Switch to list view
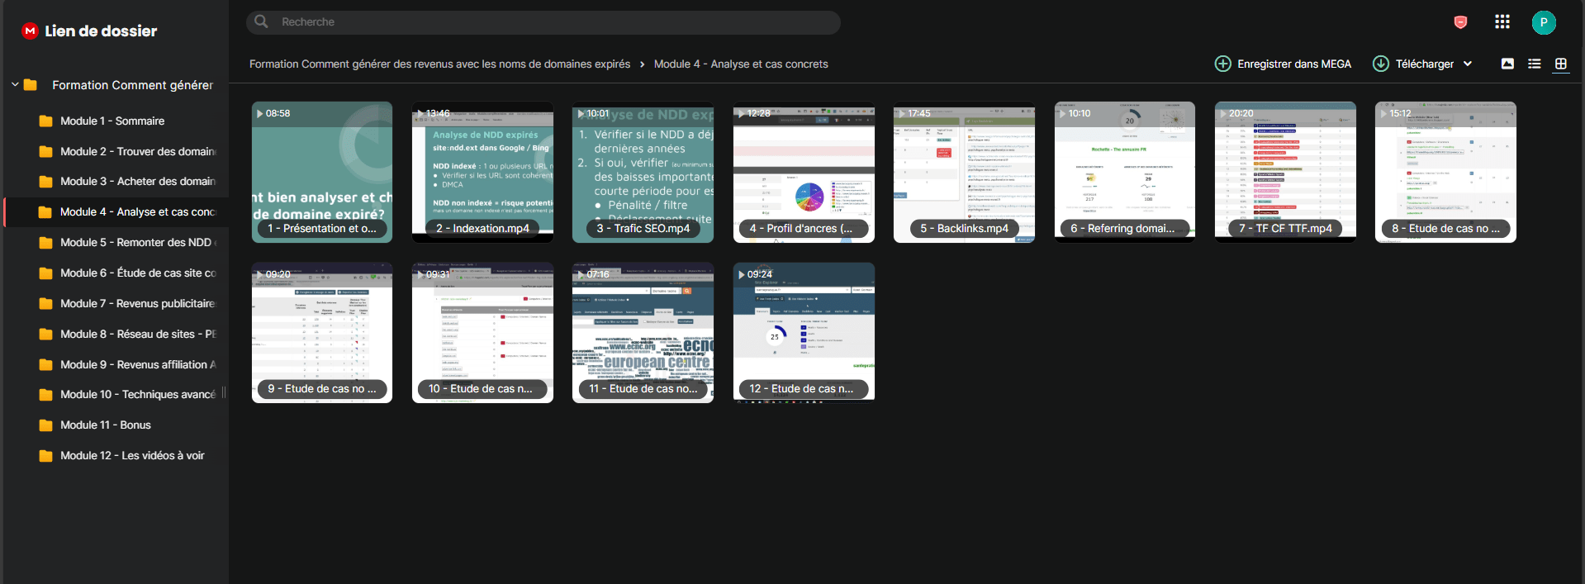 click(x=1535, y=64)
